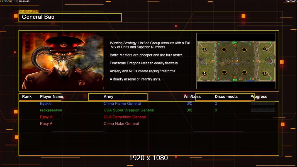297x167 pixels.
Task: Click the Battle Masters are cheaper line
Action: (146, 55)
